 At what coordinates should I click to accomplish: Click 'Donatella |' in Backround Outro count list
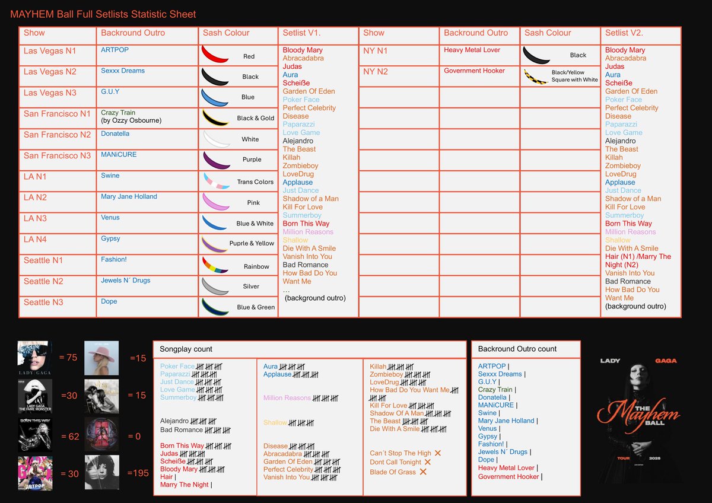(x=494, y=397)
